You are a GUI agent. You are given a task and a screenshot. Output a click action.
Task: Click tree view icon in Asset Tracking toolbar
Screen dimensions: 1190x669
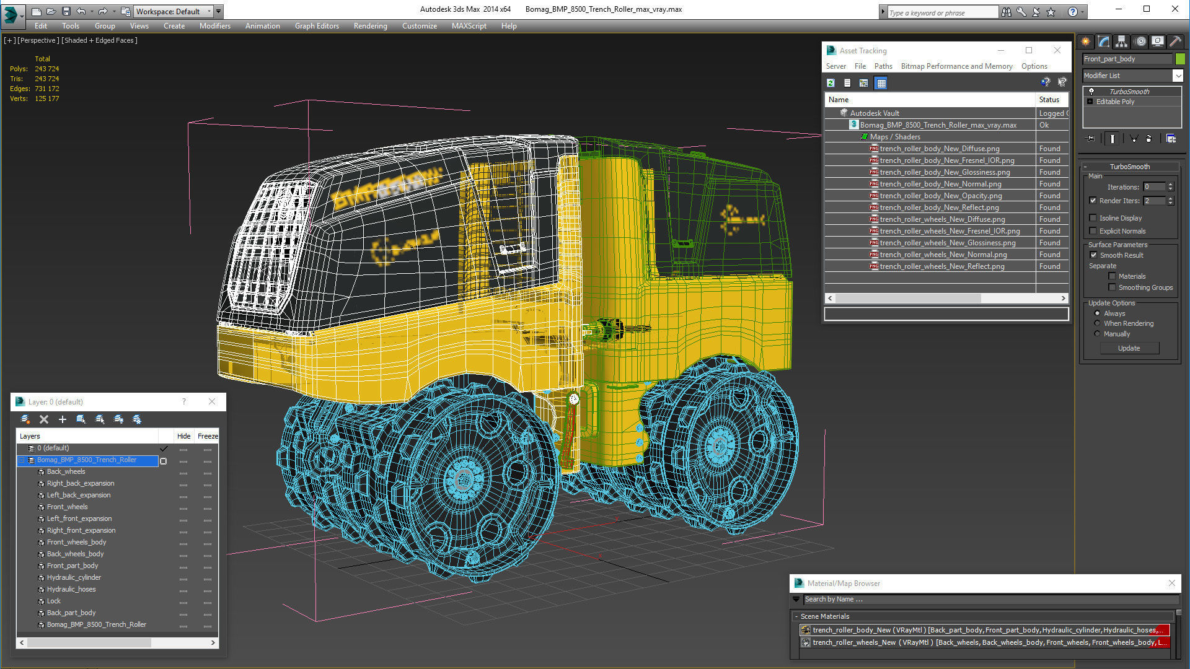tap(863, 83)
